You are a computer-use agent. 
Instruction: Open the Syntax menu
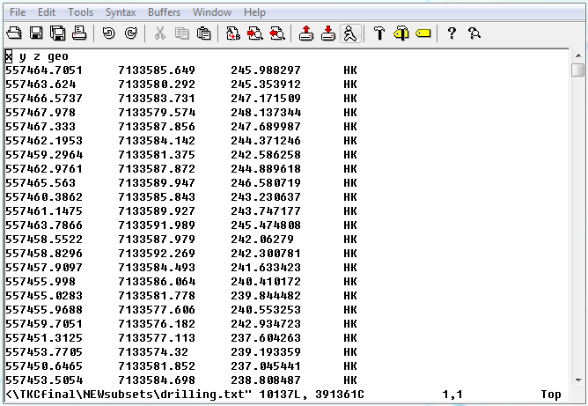pyautogui.click(x=121, y=12)
